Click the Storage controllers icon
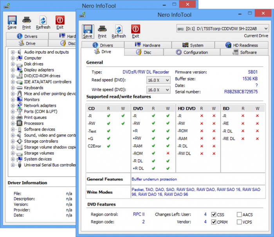 click(x=20, y=141)
